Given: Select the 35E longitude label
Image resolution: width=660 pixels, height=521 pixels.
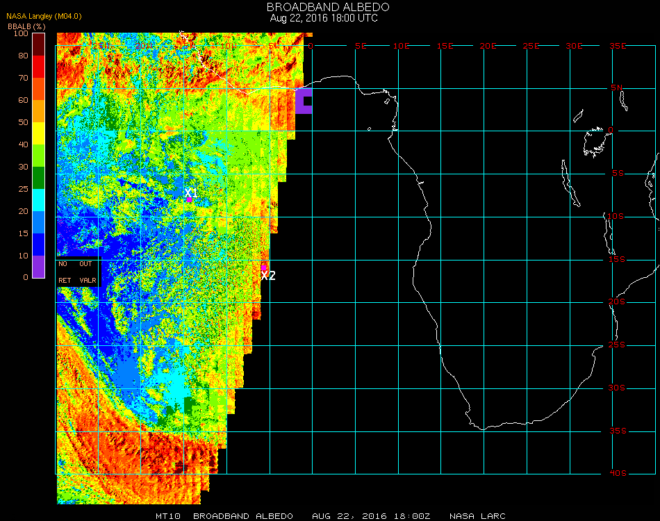Looking at the screenshot, I should click(x=618, y=46).
